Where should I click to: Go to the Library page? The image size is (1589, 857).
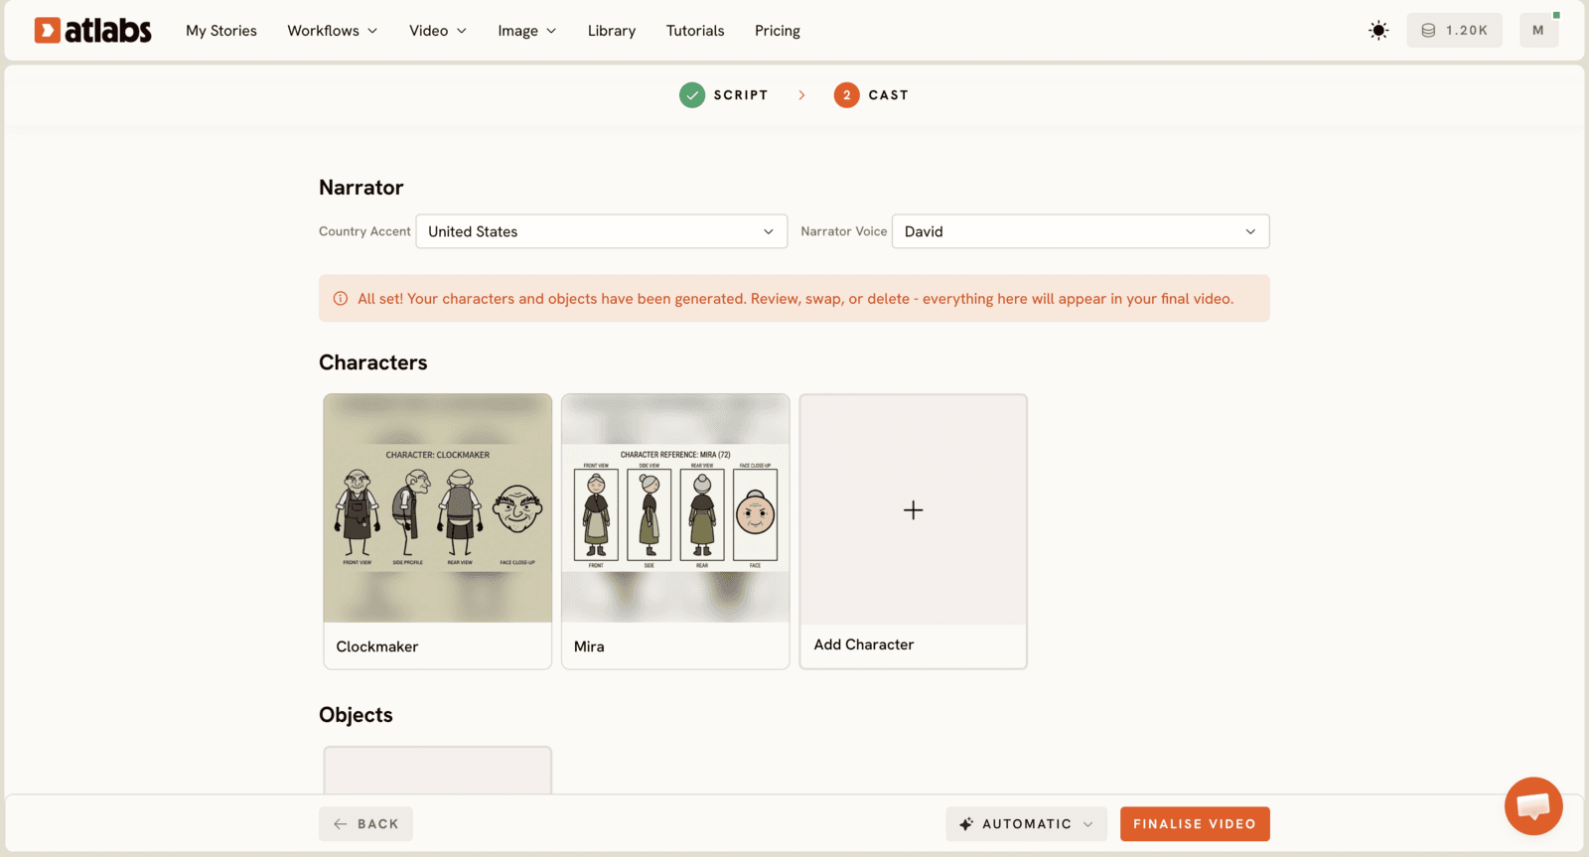612,31
